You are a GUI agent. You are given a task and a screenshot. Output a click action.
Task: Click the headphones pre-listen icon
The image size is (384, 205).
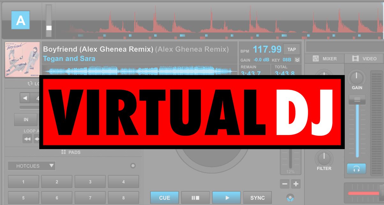tap(357, 169)
